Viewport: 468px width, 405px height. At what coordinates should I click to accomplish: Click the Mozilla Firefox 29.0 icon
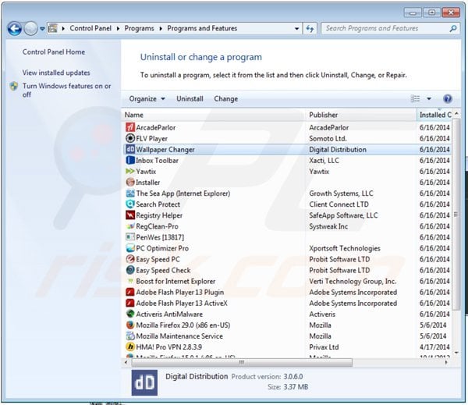tap(130, 325)
